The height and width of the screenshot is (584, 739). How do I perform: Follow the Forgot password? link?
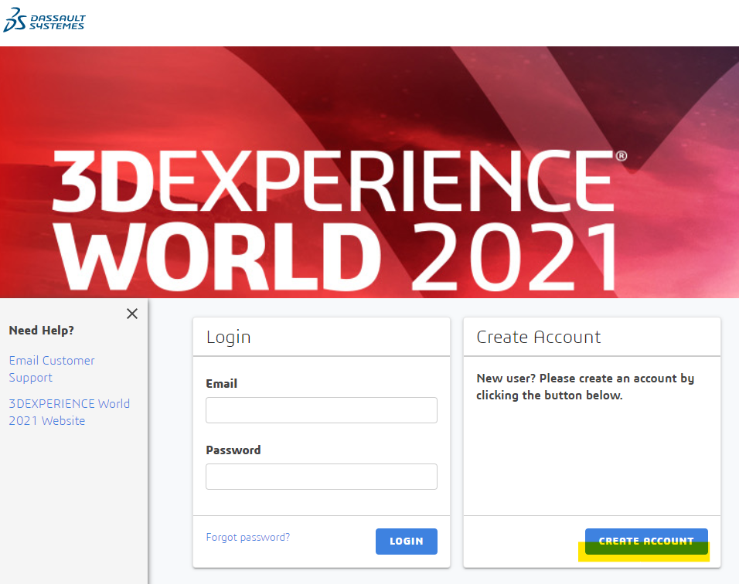coord(247,537)
